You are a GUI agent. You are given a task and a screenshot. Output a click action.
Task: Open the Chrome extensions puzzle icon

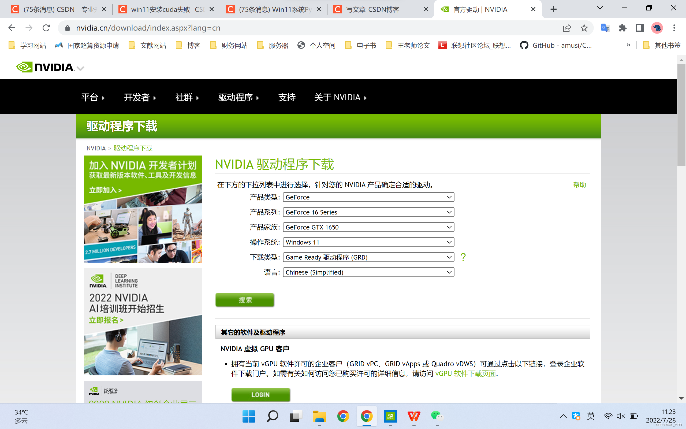pyautogui.click(x=622, y=28)
